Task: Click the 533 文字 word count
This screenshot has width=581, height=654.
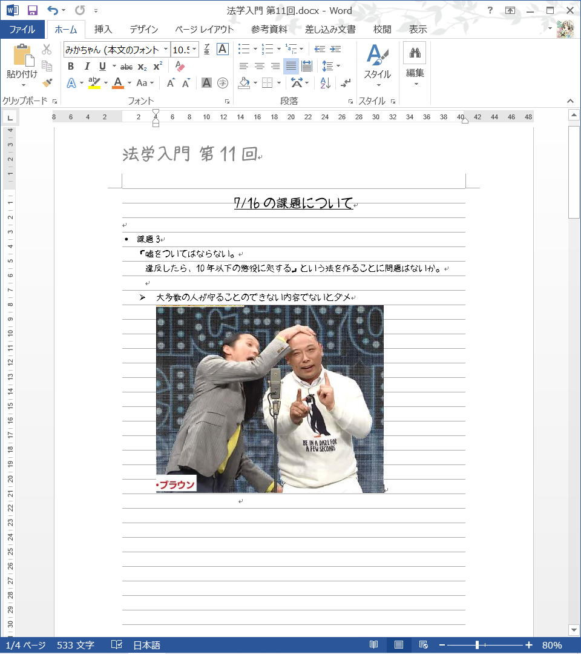Action: tap(76, 645)
